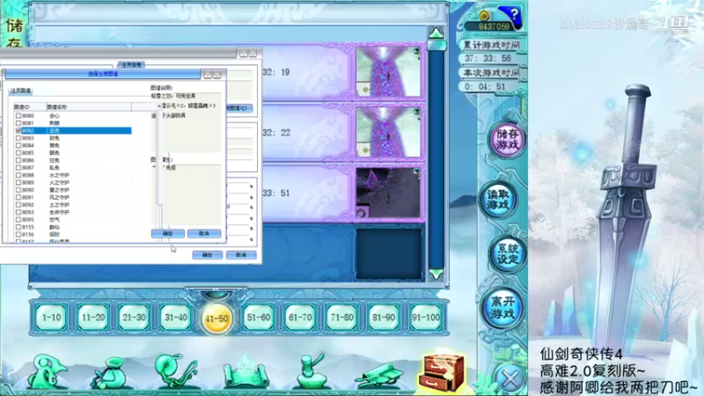Click the down arrow of save list
The height and width of the screenshot is (396, 704).
[x=436, y=275]
